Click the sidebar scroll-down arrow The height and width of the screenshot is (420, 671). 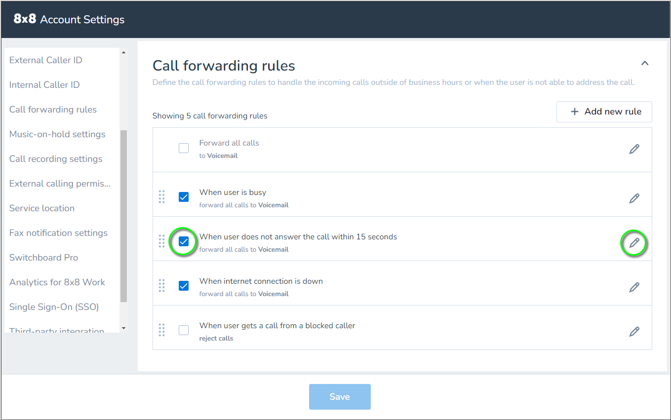click(x=123, y=328)
